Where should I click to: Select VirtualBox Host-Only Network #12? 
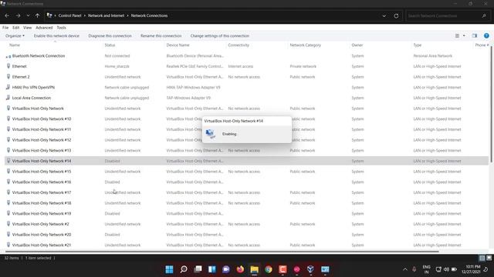[x=247, y=140]
